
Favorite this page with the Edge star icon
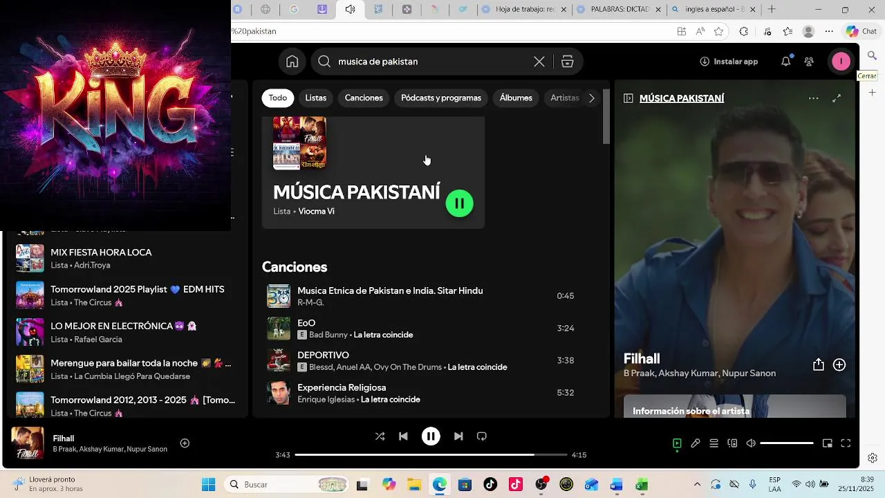pyautogui.click(x=718, y=31)
